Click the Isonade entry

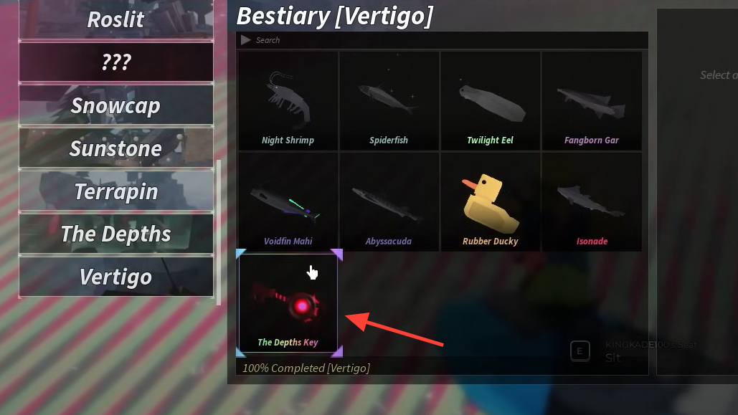click(x=592, y=202)
